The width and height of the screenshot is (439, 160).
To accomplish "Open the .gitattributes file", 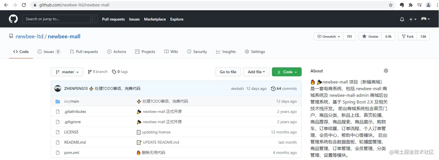I will [x=75, y=111].
